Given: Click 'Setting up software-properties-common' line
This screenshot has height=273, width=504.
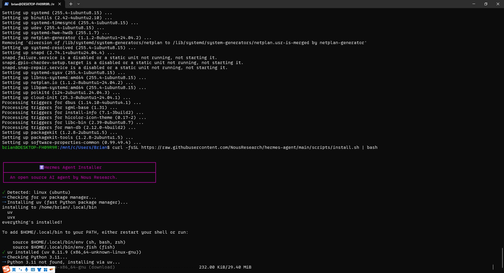Looking at the screenshot, I should (x=72, y=143).
